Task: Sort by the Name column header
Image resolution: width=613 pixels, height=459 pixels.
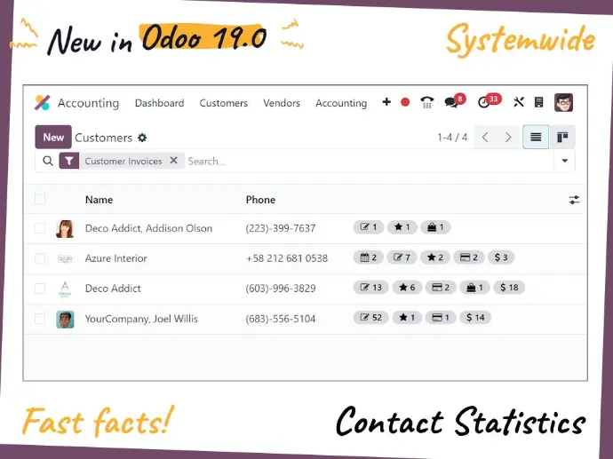Action: pyautogui.click(x=99, y=200)
